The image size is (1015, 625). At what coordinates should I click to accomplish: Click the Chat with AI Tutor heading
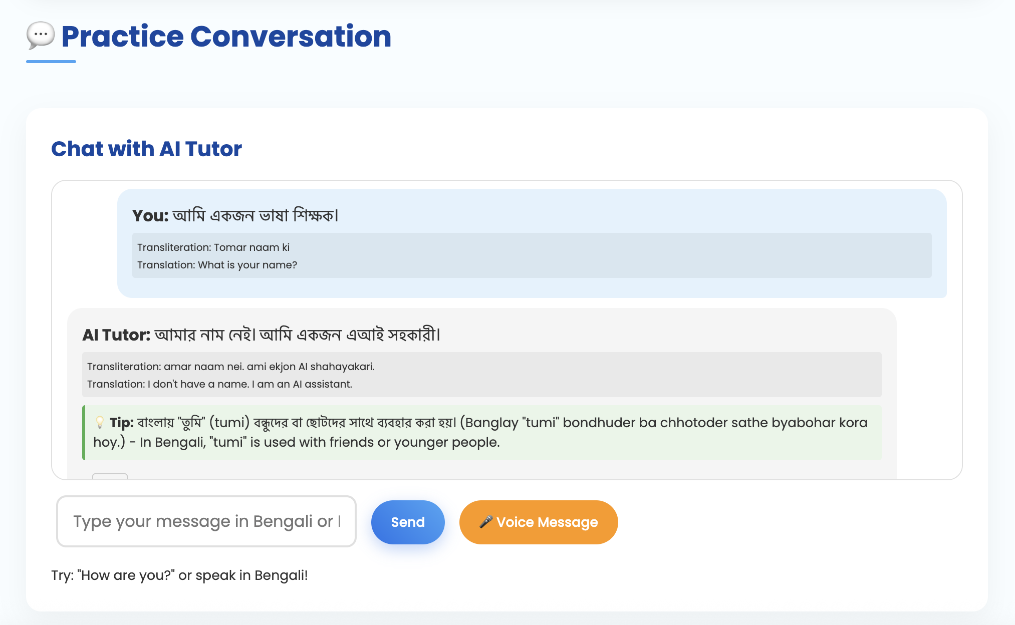coord(146,149)
